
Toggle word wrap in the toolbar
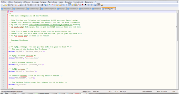pyautogui.click(x=63, y=5)
